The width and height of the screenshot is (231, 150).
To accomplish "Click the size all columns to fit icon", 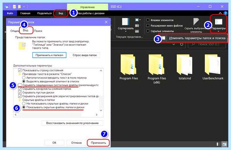I will (137, 31).
